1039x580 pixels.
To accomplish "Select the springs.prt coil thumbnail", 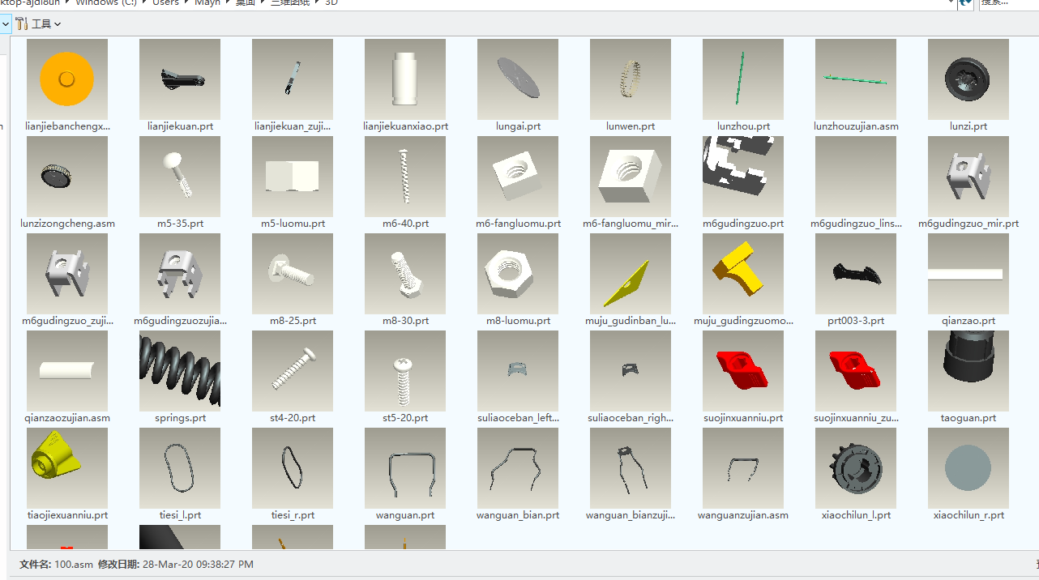I will coord(180,371).
